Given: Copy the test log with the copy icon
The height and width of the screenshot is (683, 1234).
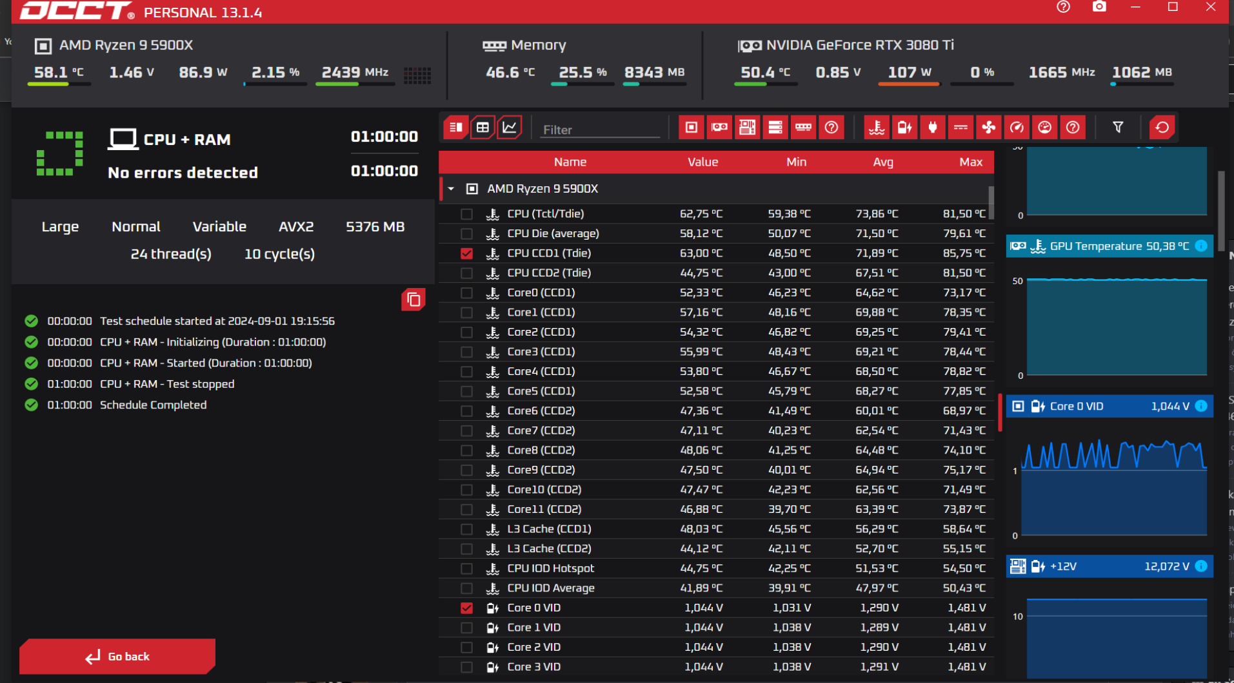Looking at the screenshot, I should pyautogui.click(x=413, y=300).
